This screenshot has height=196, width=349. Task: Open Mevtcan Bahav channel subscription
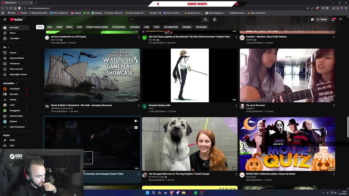(16, 116)
